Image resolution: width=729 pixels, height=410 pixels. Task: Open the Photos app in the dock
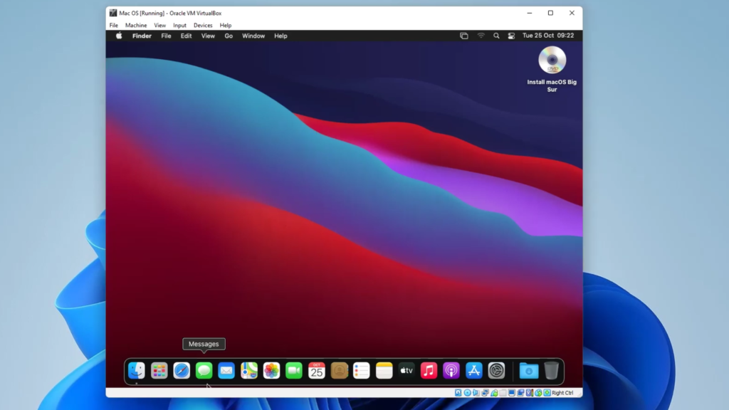[x=271, y=370]
